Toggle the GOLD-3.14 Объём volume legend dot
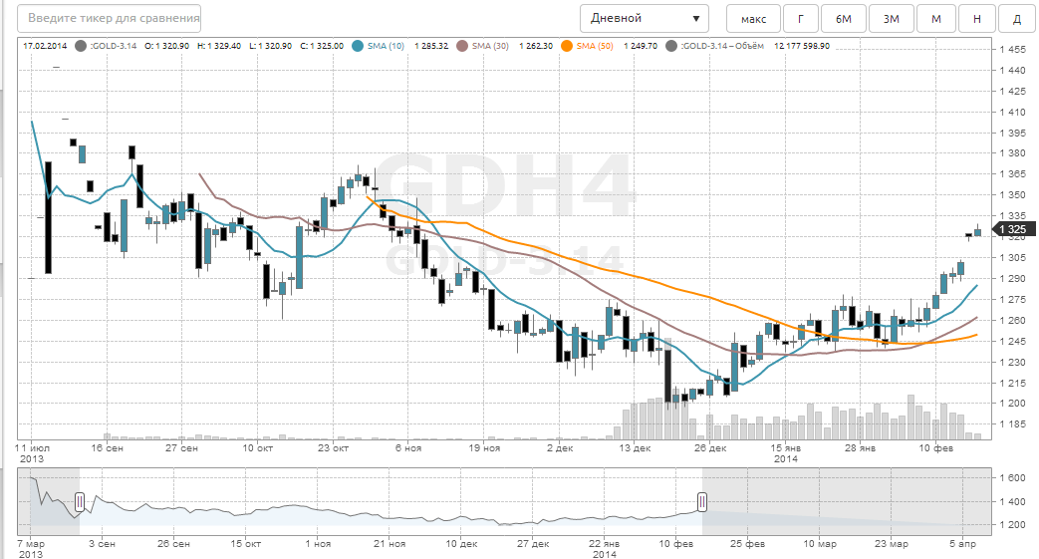Screen dimensions: 1039x559 (x=671, y=46)
